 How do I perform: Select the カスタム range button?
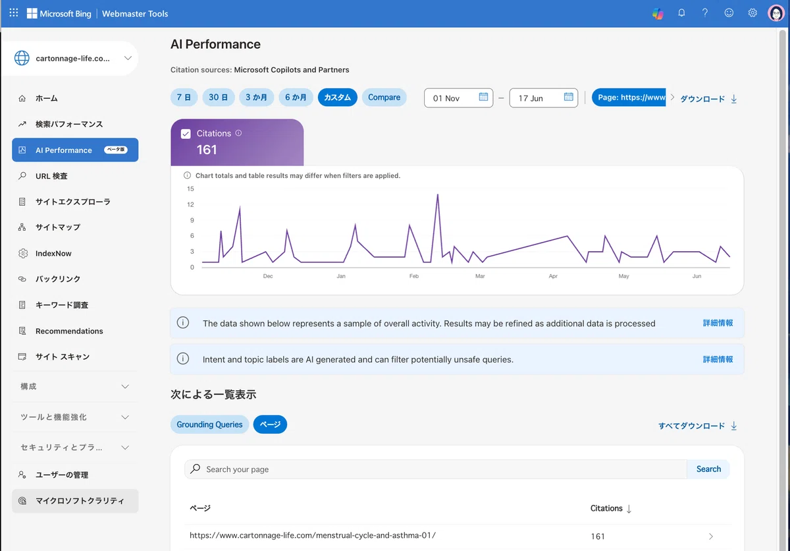tap(338, 98)
